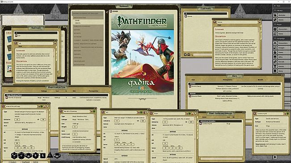Open the NPCs sidebar icon

point(275,57)
